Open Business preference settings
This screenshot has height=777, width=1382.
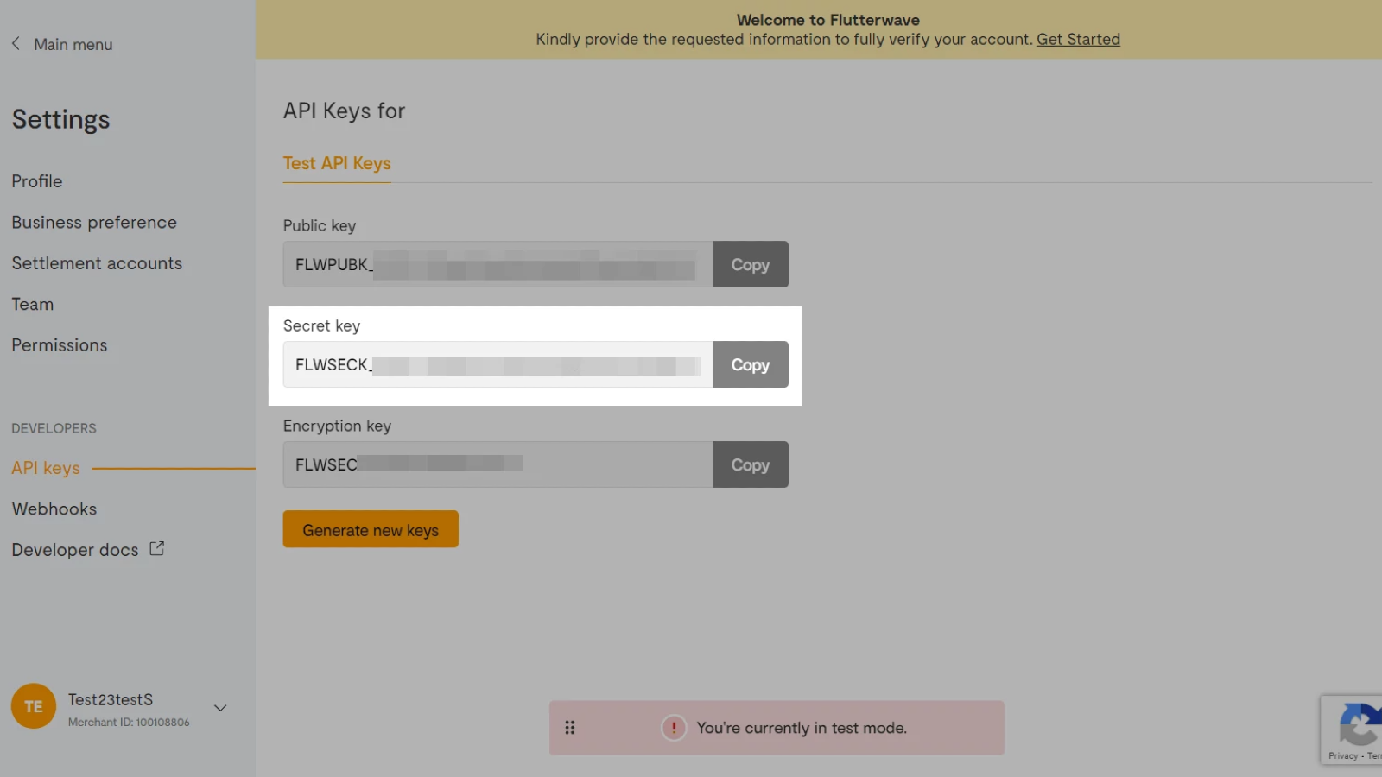[94, 223]
